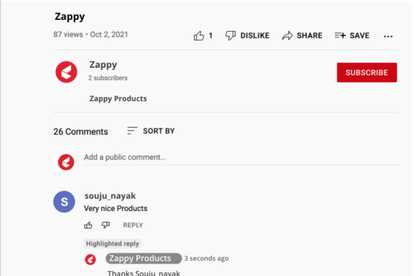
Task: Reply to souju_nayak's comment
Action: pos(132,226)
